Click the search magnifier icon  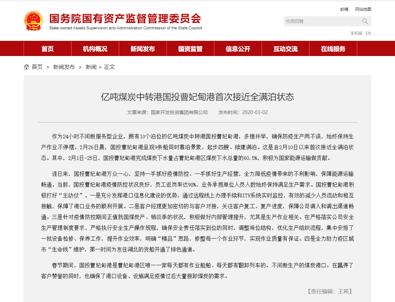(x=365, y=21)
